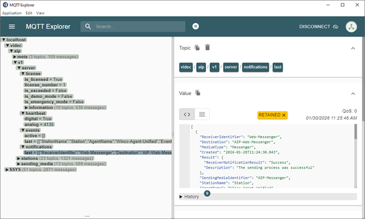Click the message timestamp 01/30/2026
Screen dimensions: 365x219
tap(331, 118)
